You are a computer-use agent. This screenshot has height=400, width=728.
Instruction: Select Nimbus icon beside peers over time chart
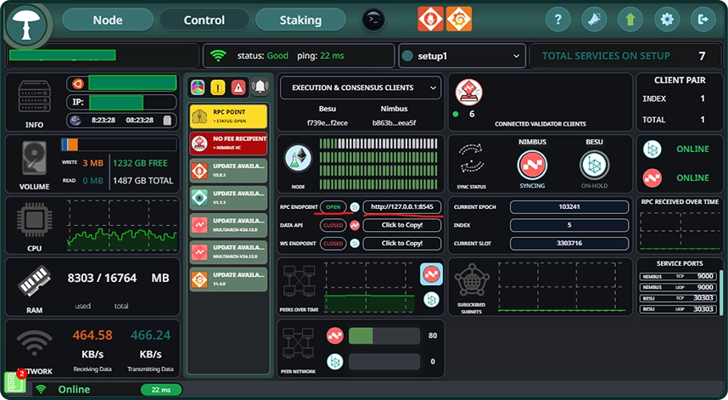pos(431,273)
